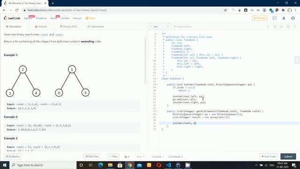Show hidden system tray icons
Image resolution: width=300 pixels, height=169 pixels.
tap(256, 165)
